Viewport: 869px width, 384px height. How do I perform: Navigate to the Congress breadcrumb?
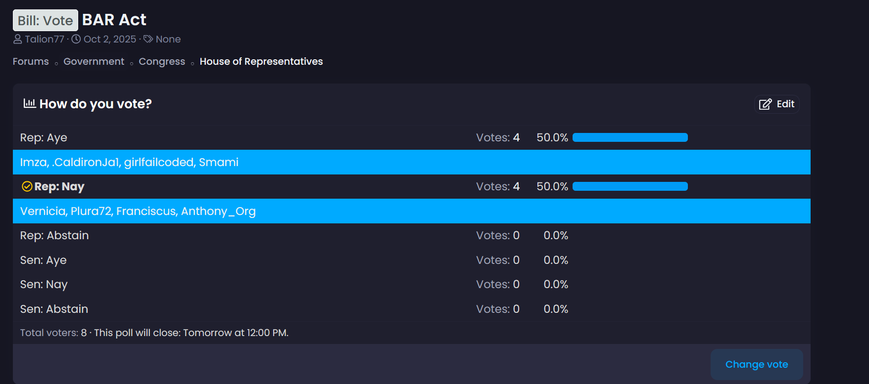(162, 61)
